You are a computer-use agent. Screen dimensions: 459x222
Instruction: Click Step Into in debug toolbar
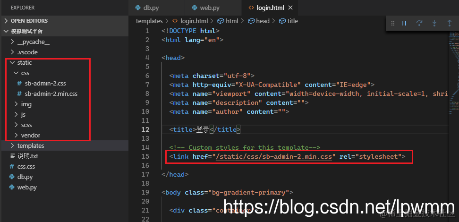coord(434,23)
